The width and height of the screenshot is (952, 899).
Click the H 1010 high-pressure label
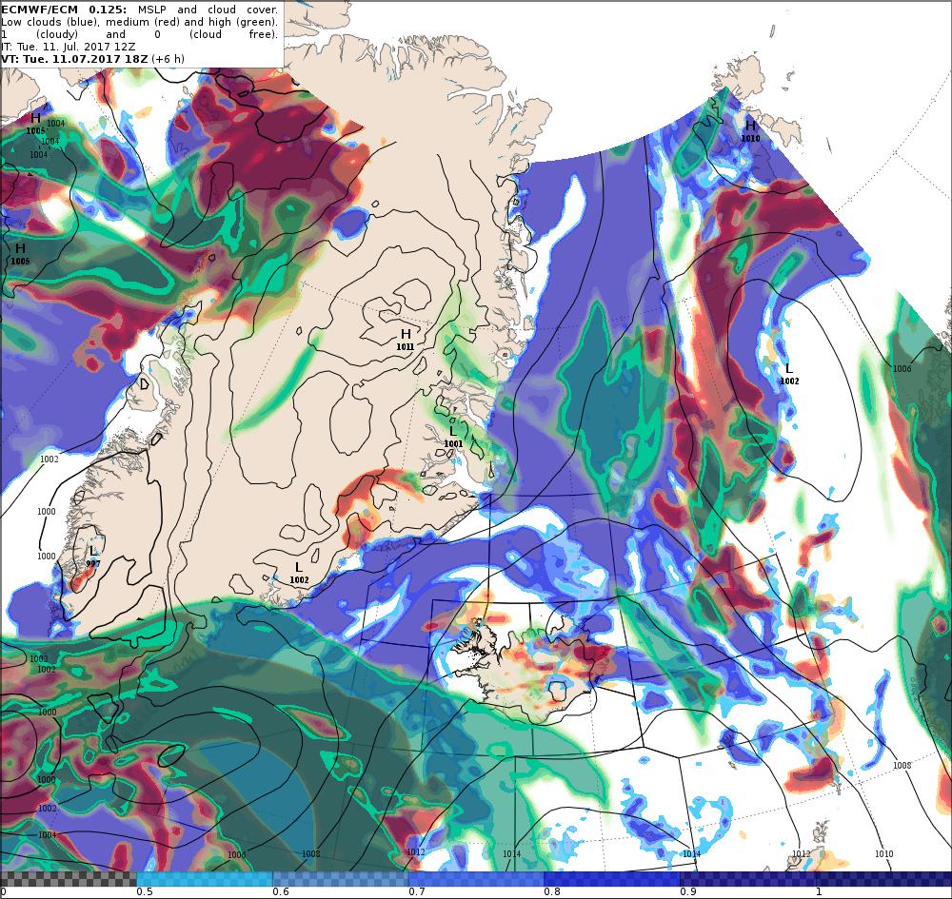750,131
